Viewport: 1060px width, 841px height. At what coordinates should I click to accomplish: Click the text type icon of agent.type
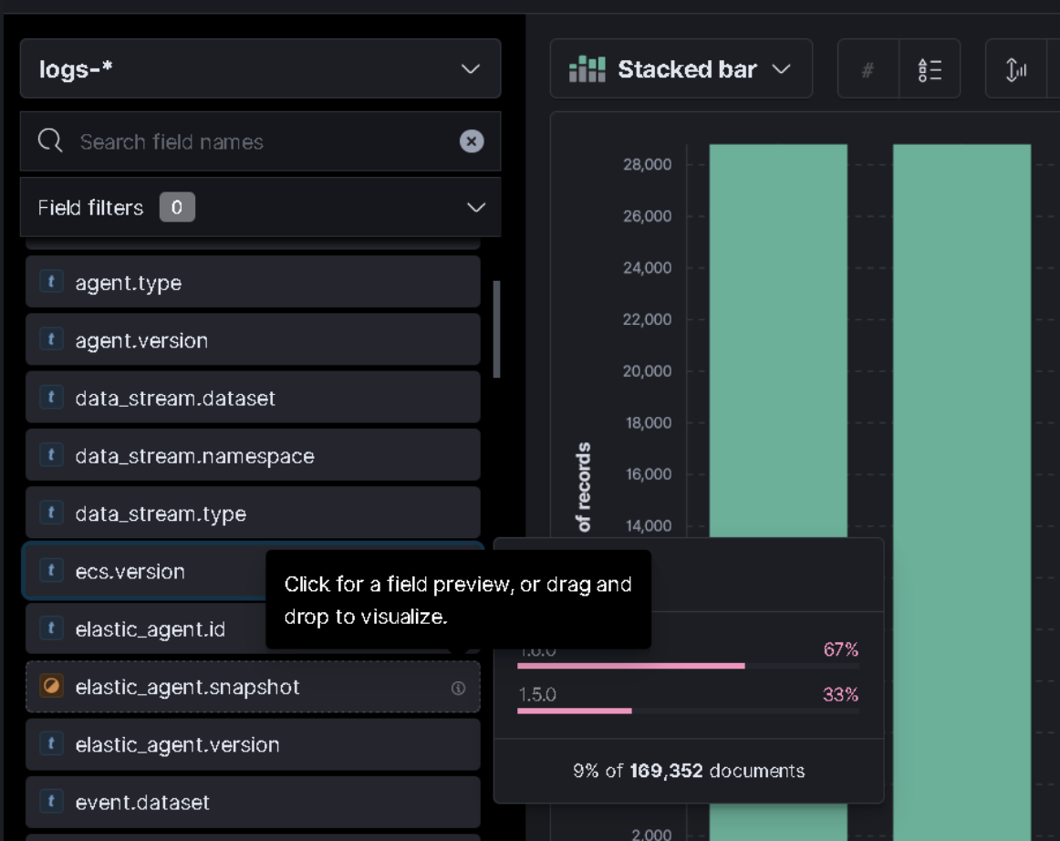pos(51,281)
